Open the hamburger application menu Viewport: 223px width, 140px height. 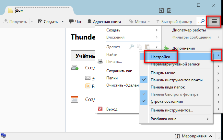(x=214, y=21)
